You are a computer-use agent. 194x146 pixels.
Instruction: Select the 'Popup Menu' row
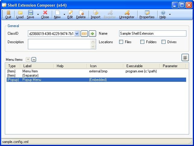[x=96, y=80]
